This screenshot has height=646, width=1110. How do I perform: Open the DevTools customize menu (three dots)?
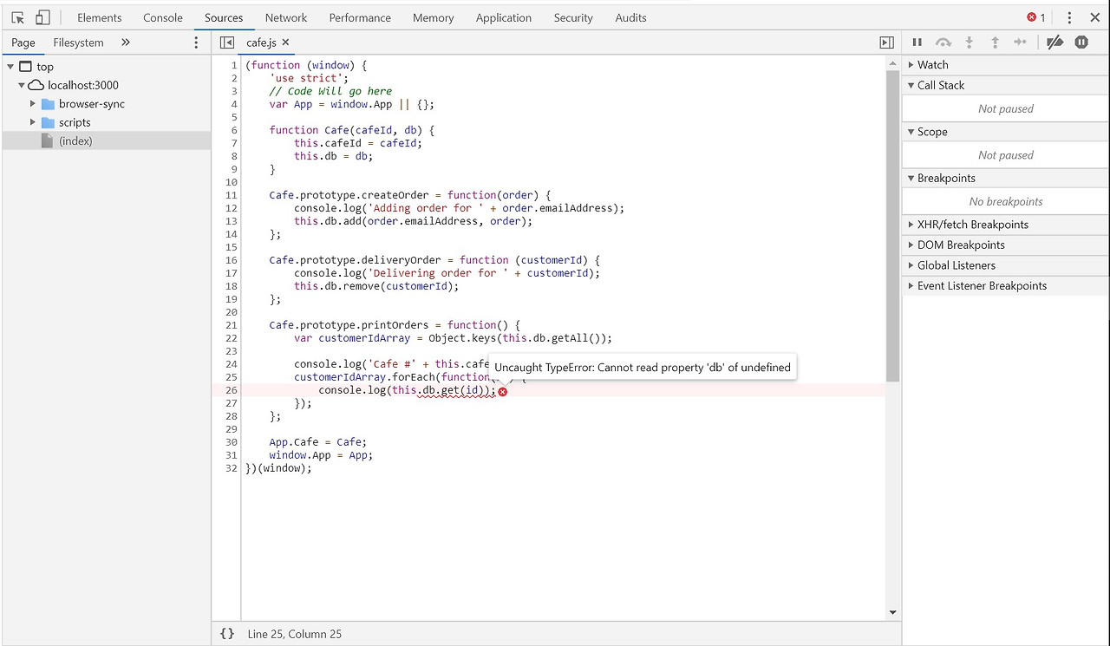coord(1069,17)
